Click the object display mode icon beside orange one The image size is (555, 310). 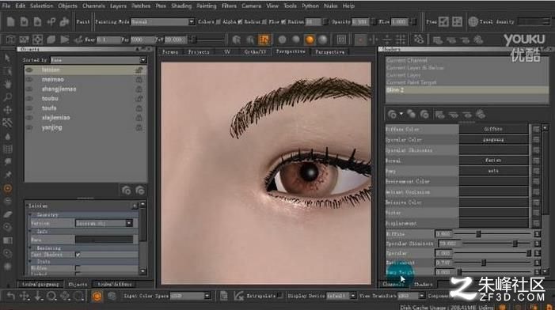[250, 40]
